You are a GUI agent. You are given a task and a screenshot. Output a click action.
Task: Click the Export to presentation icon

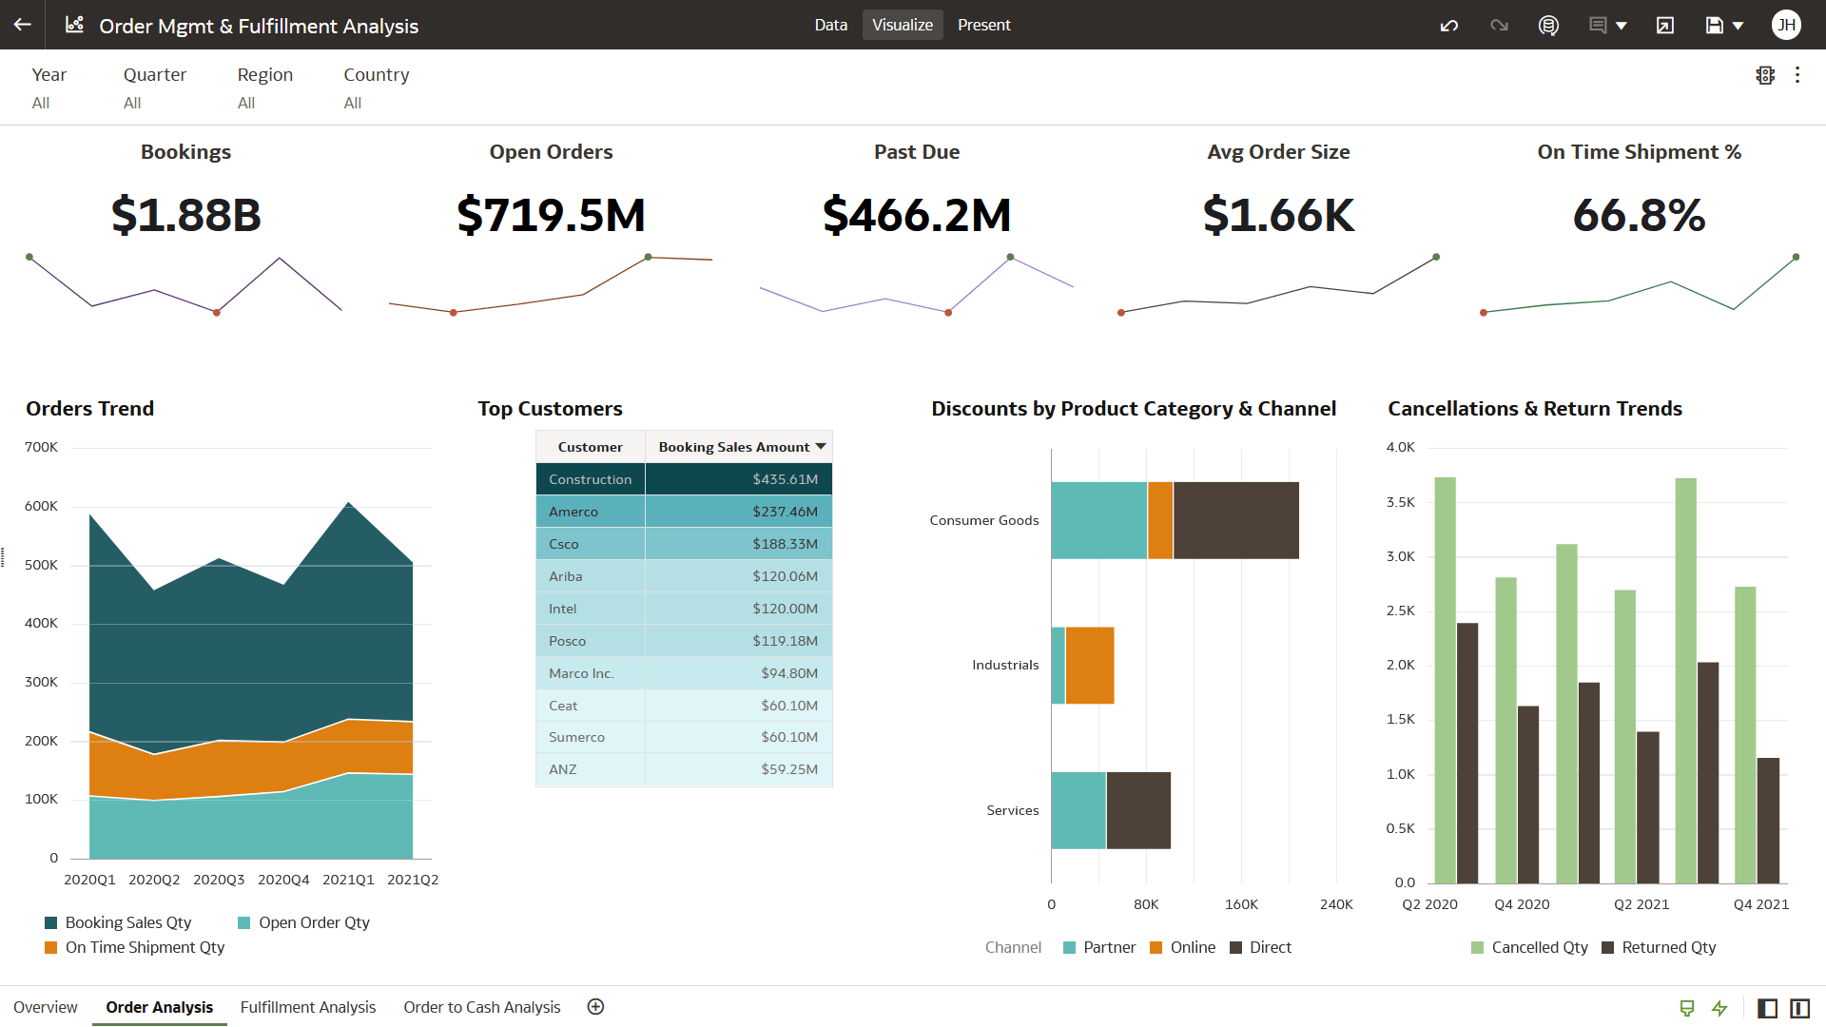1665,25
